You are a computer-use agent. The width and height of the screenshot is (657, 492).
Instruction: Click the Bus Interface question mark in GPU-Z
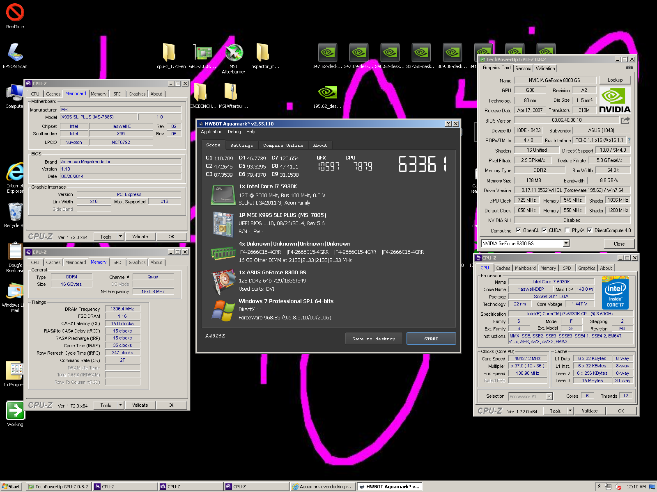[x=629, y=140]
